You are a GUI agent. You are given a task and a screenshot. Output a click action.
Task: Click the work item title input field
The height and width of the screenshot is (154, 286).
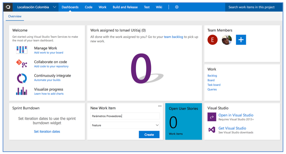pyautogui.click(x=125, y=116)
